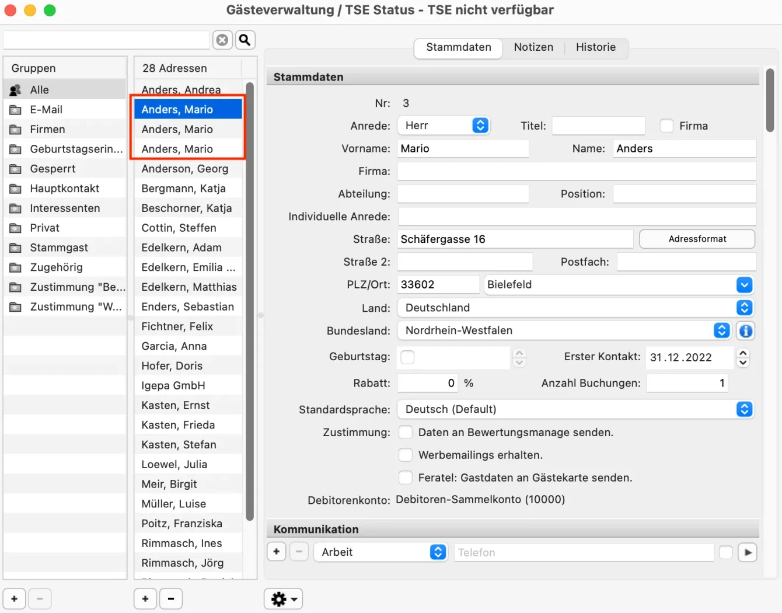Select Fichtner, Felix in address list
This screenshot has height=613, width=782.
coord(188,326)
